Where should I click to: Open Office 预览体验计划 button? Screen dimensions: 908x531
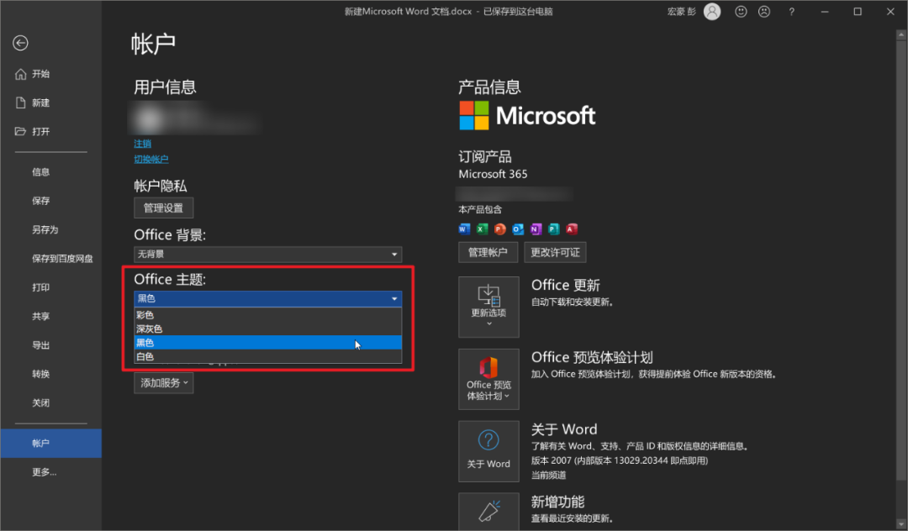488,379
